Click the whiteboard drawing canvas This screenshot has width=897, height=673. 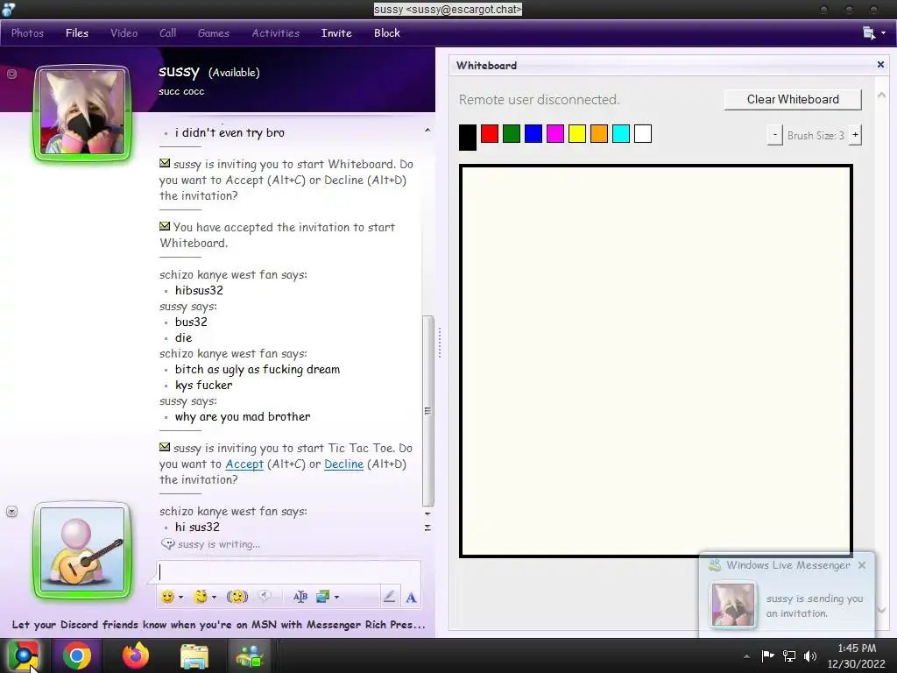(x=655, y=360)
